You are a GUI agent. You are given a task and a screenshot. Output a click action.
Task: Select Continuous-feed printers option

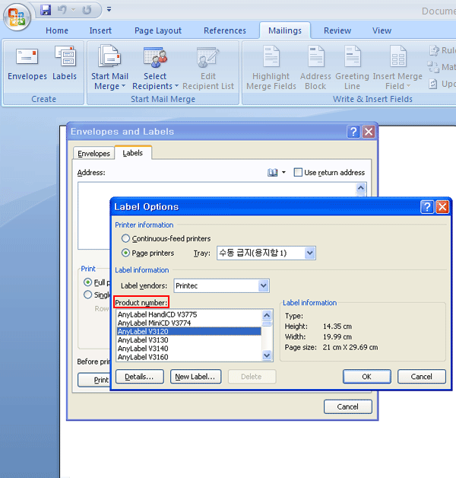tap(125, 238)
